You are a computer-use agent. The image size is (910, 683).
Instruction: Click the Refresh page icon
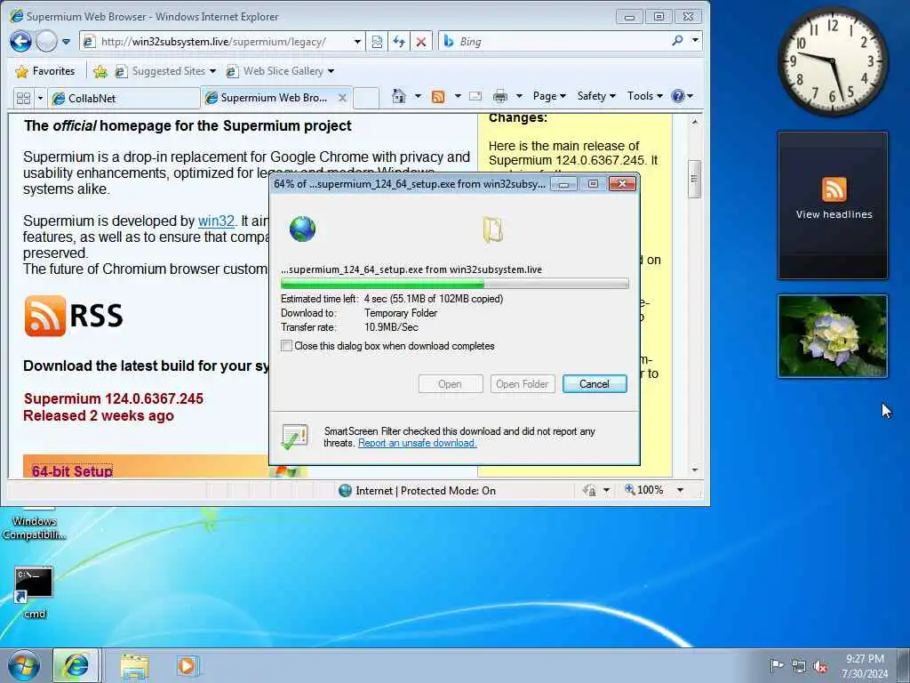click(399, 42)
